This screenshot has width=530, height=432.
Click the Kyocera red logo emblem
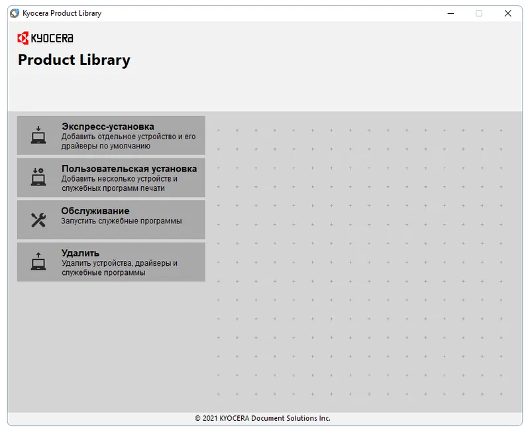pyautogui.click(x=23, y=38)
